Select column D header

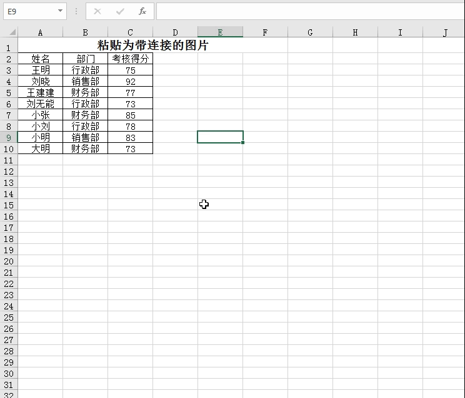coord(175,32)
